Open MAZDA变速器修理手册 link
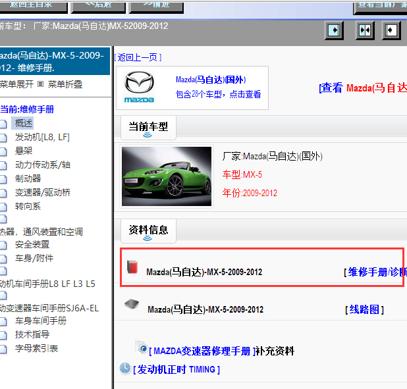The image size is (407, 389). 203,351
